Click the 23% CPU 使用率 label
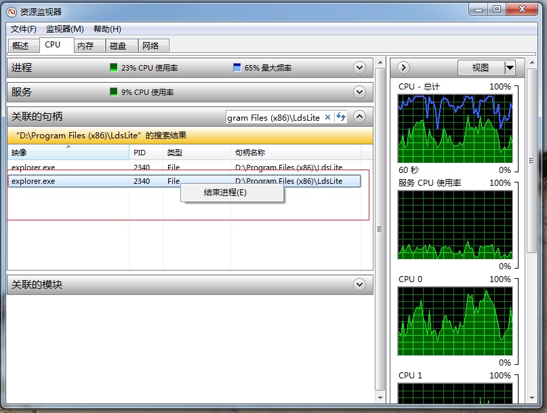 coord(150,68)
